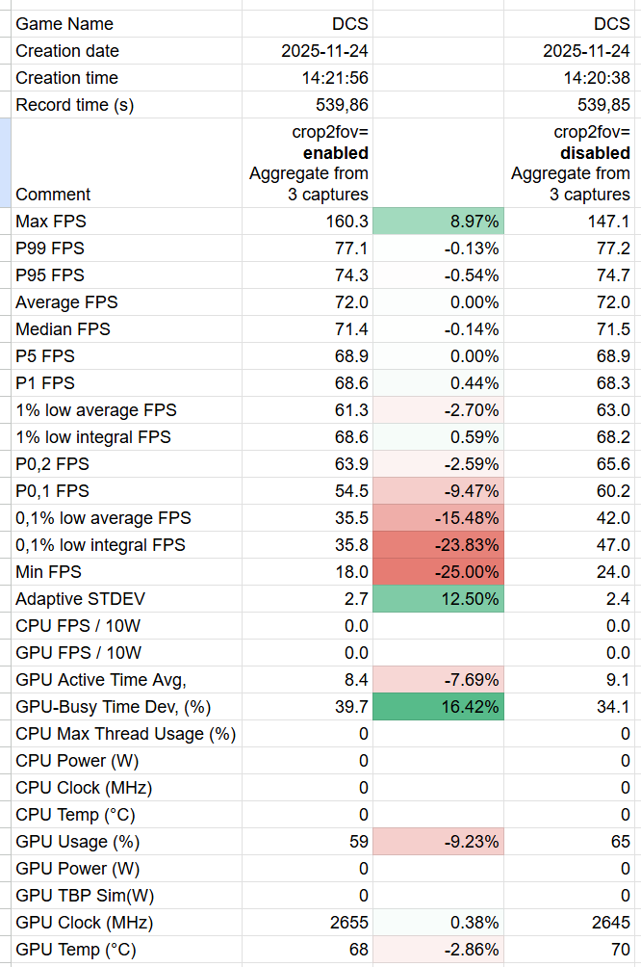Select the P0,1 FPS -9.47% cell
This screenshot has height=967, width=641.
coord(439,491)
